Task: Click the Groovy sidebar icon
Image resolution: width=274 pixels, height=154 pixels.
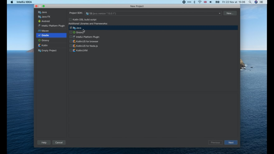Action: point(40,40)
